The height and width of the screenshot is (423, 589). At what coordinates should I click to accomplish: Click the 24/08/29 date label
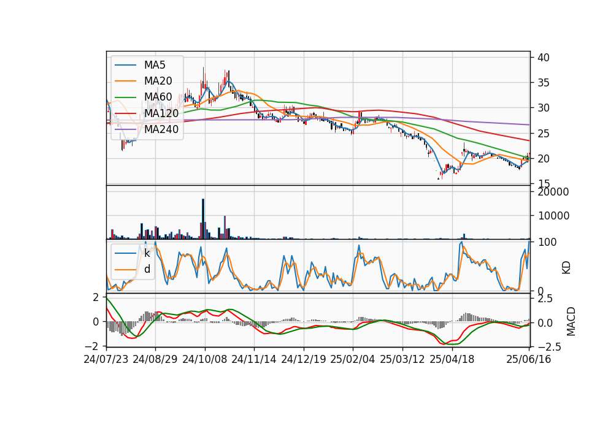[155, 359]
